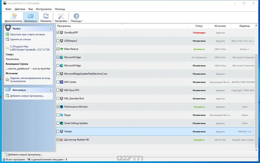Click bottom bar 'Добавить новую программу...' button
This screenshot has width=260, height=163.
click(23, 155)
